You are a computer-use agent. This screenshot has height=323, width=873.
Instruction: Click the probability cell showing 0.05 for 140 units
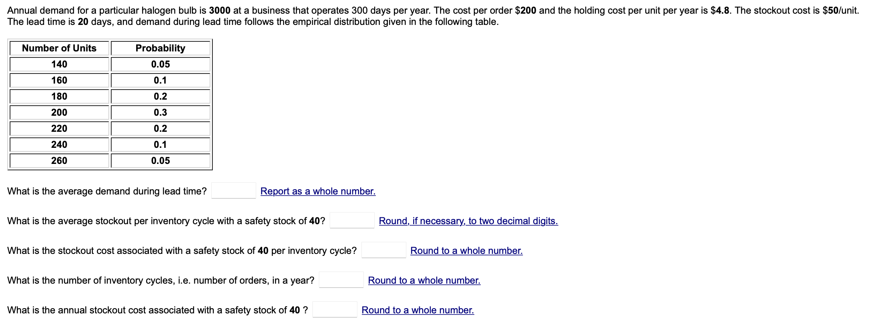tap(160, 64)
